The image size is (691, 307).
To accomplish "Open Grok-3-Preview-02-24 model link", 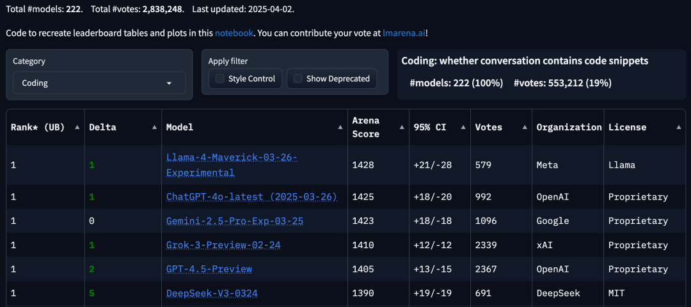I will point(223,245).
